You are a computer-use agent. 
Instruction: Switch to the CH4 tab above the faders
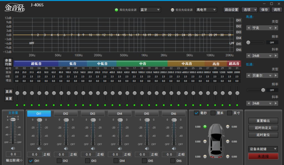120,114
